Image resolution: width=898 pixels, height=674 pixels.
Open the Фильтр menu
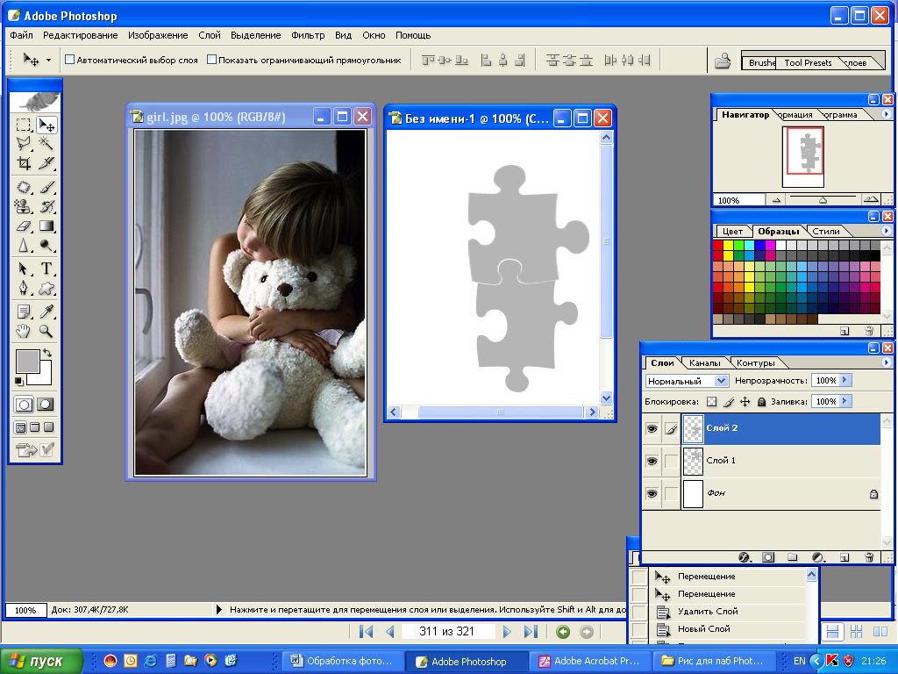pos(308,35)
